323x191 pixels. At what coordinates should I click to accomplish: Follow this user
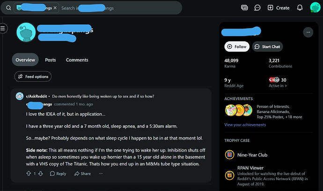click(237, 46)
